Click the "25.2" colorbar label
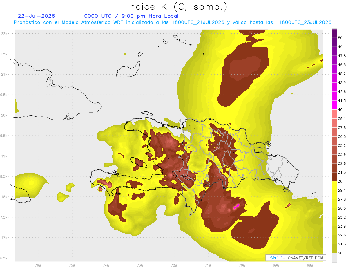The height and width of the screenshot is (269, 348). coord(342,217)
